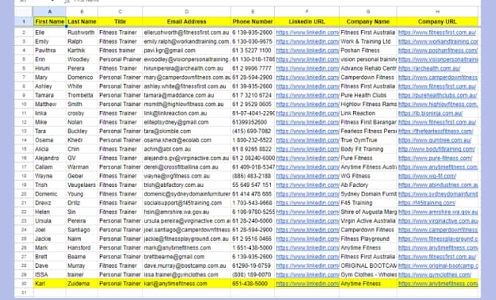This screenshot has height=300, width=496.
Task: Select the Email Address header cell
Action: click(x=187, y=21)
